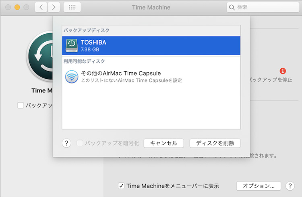Click the ディスクを削除 button
Screen dimensions: 302x197
coord(215,143)
